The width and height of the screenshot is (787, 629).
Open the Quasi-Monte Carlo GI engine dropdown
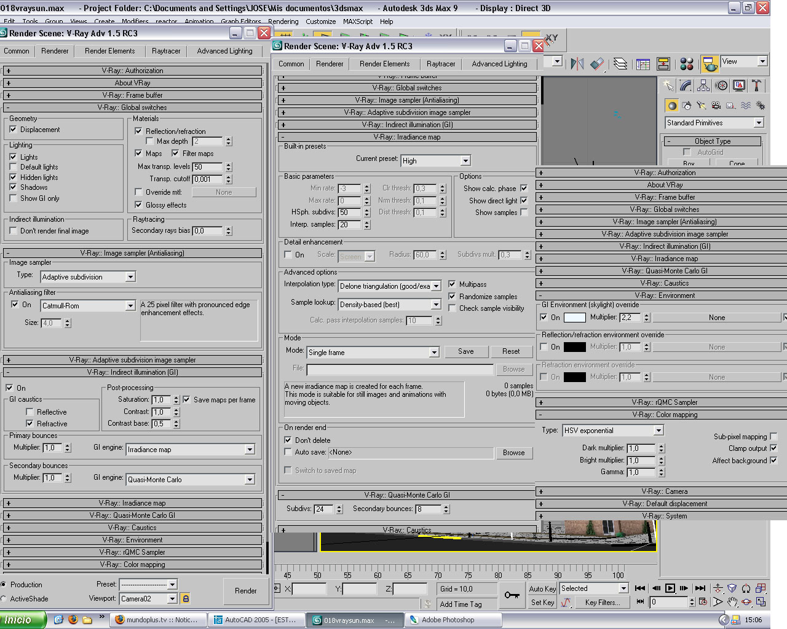click(191, 479)
